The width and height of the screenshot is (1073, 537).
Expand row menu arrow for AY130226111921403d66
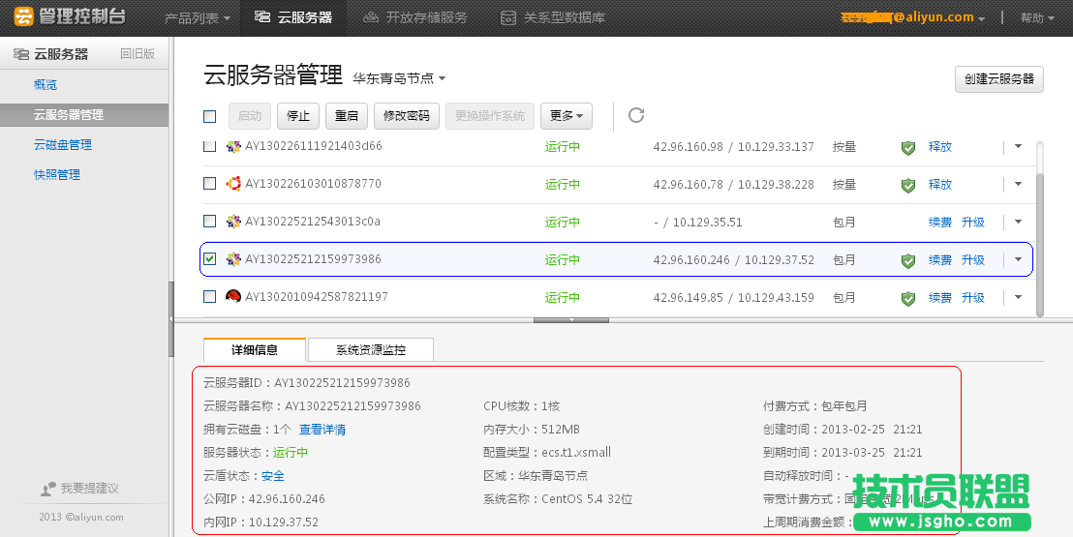coord(1018,146)
